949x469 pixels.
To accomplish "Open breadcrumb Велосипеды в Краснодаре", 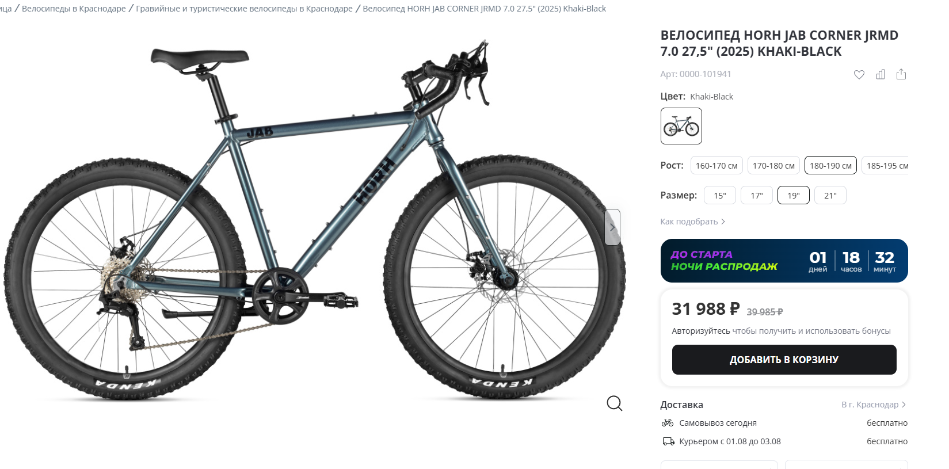I will point(74,9).
